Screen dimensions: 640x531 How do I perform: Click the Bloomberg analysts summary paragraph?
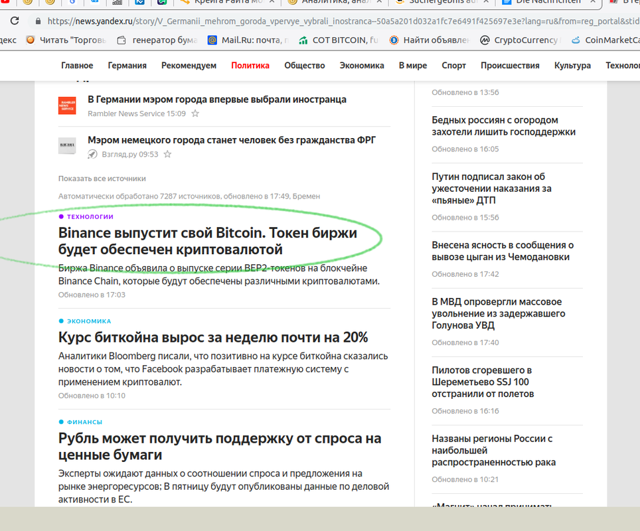pyautogui.click(x=223, y=369)
